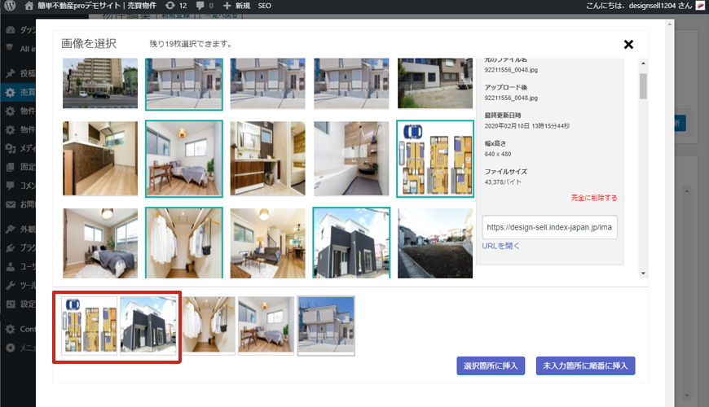
Task: Open SEO menu in admin bar
Action: [x=265, y=6]
